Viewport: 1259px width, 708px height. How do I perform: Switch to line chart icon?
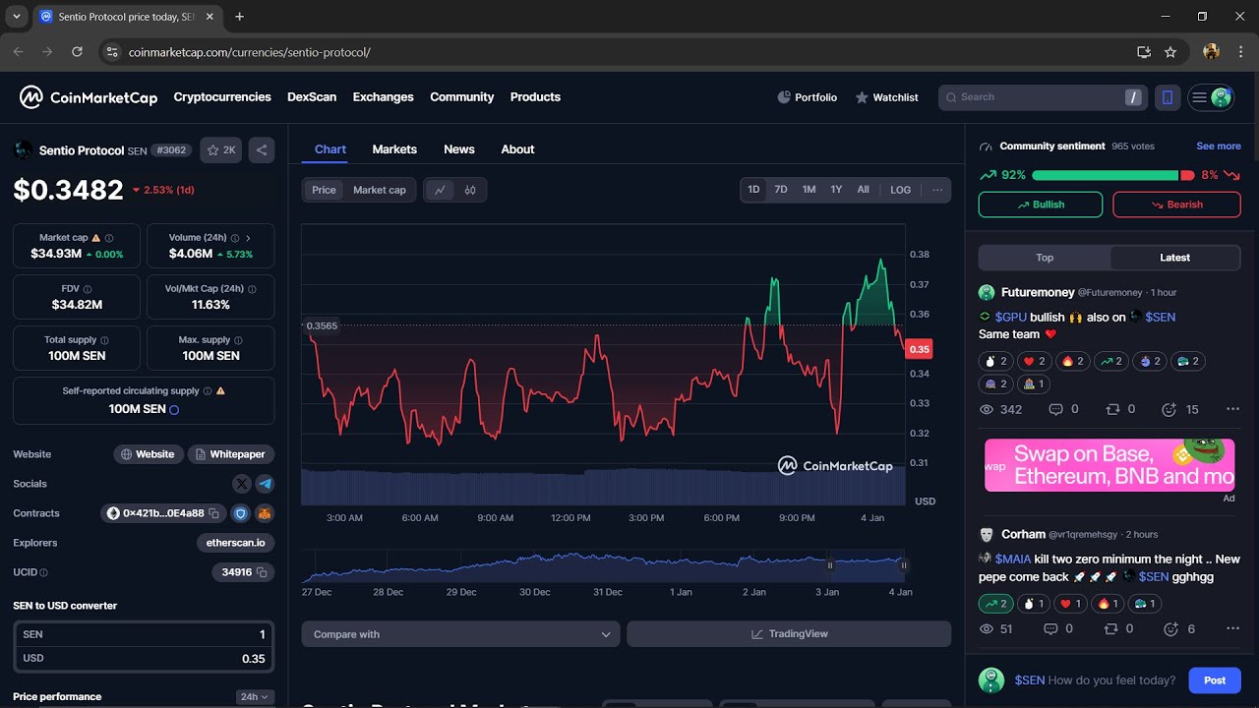pos(440,190)
